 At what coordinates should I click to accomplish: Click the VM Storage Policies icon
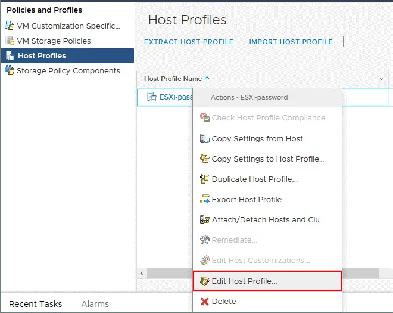click(x=9, y=41)
